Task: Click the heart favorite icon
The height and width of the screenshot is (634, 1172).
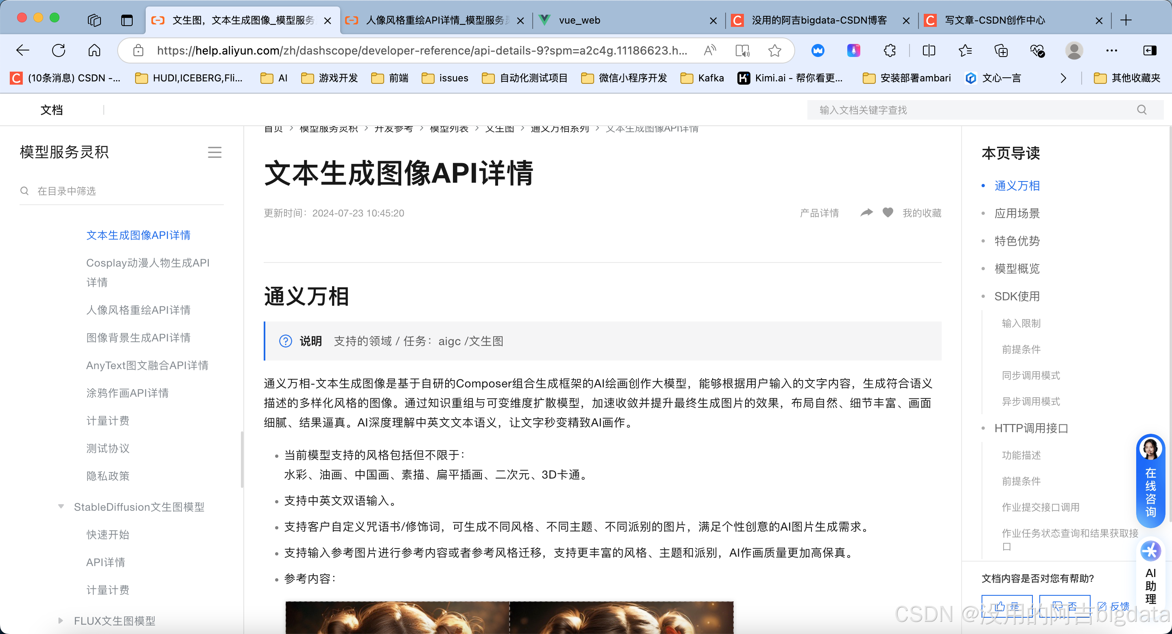Action: (x=888, y=212)
